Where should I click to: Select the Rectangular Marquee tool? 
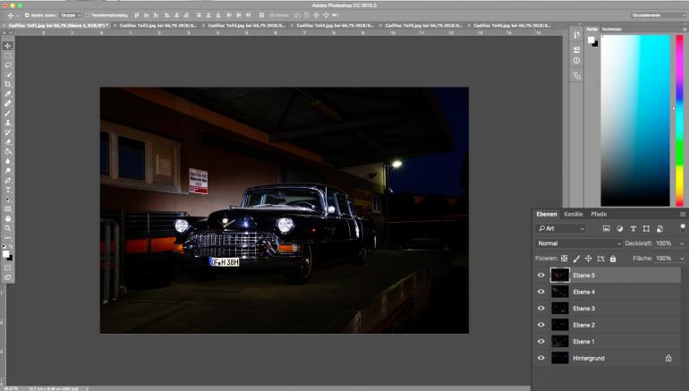pyautogui.click(x=8, y=55)
